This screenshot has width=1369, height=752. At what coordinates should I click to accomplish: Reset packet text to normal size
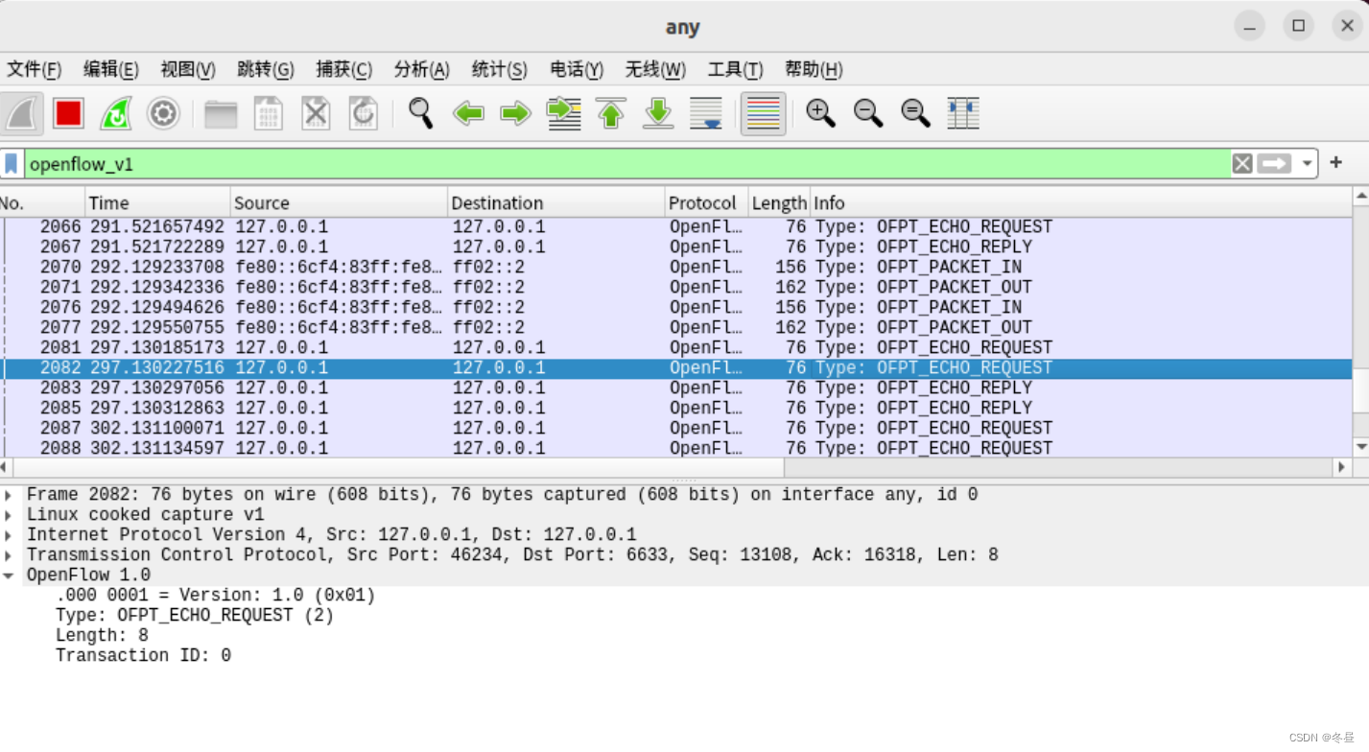(x=915, y=113)
